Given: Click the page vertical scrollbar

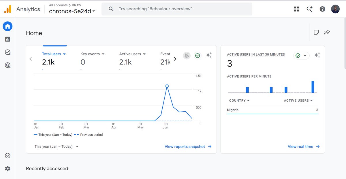Looking at the screenshot, I should pyautogui.click(x=345, y=43).
